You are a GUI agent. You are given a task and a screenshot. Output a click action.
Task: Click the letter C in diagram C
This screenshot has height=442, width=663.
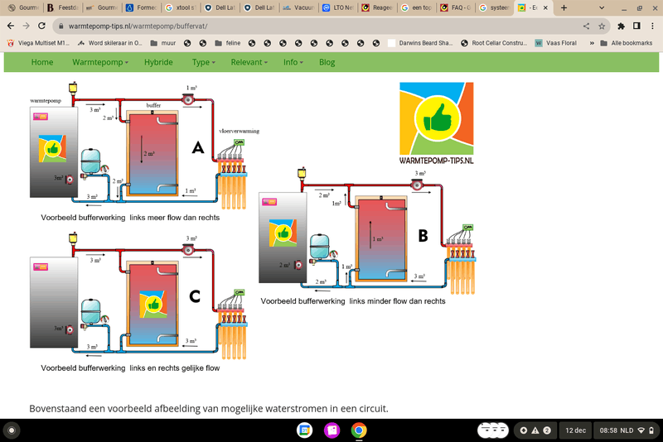tap(195, 296)
